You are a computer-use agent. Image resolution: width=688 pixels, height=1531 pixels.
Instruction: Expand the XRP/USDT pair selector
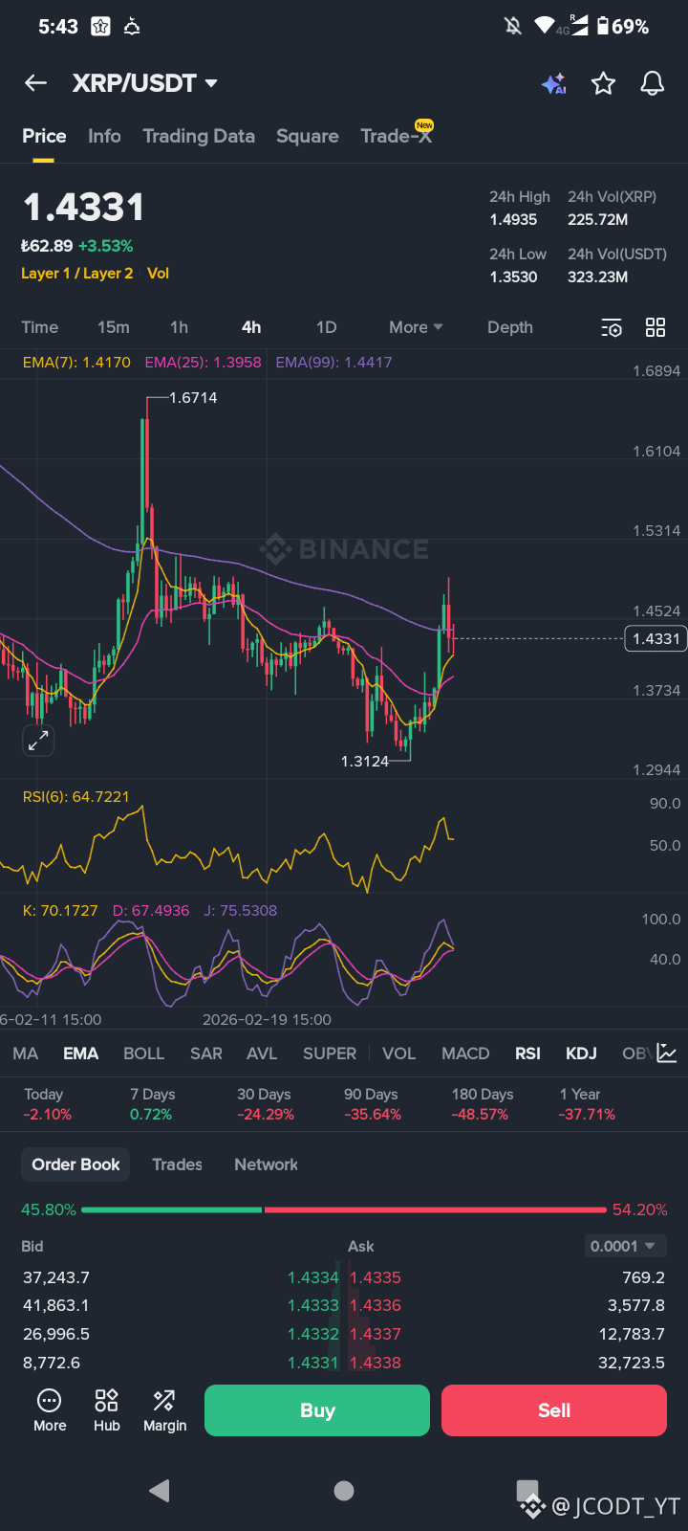click(145, 83)
